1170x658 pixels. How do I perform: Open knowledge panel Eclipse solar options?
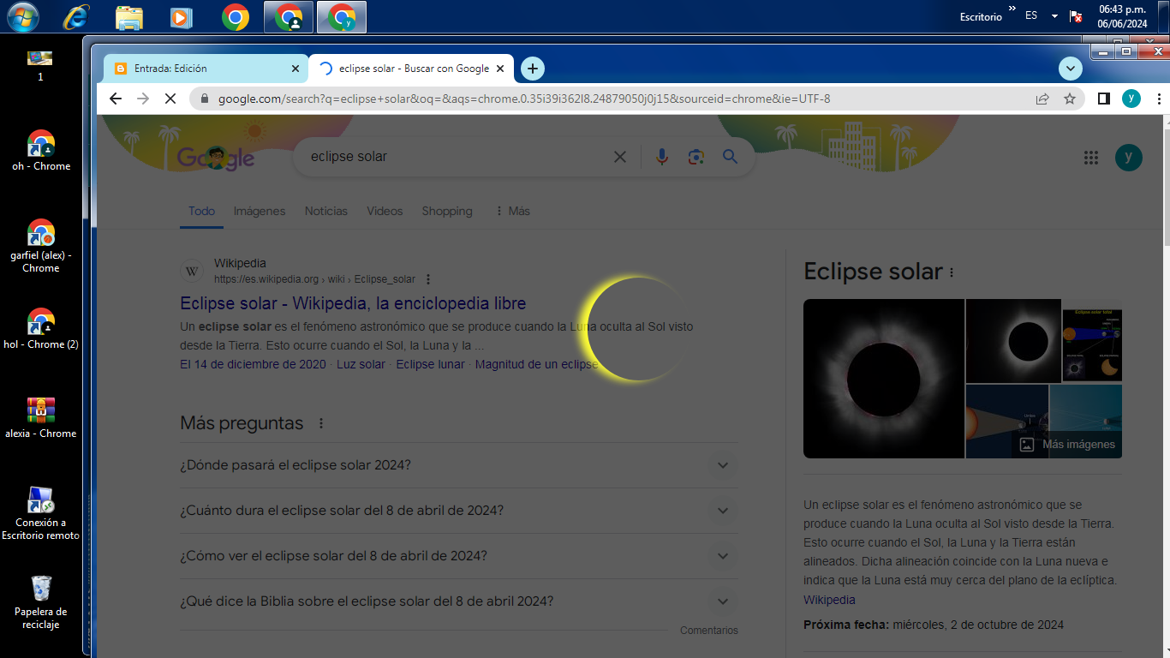point(951,272)
